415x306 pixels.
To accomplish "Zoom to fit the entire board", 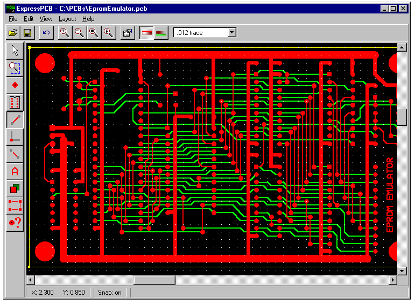I will click(94, 33).
